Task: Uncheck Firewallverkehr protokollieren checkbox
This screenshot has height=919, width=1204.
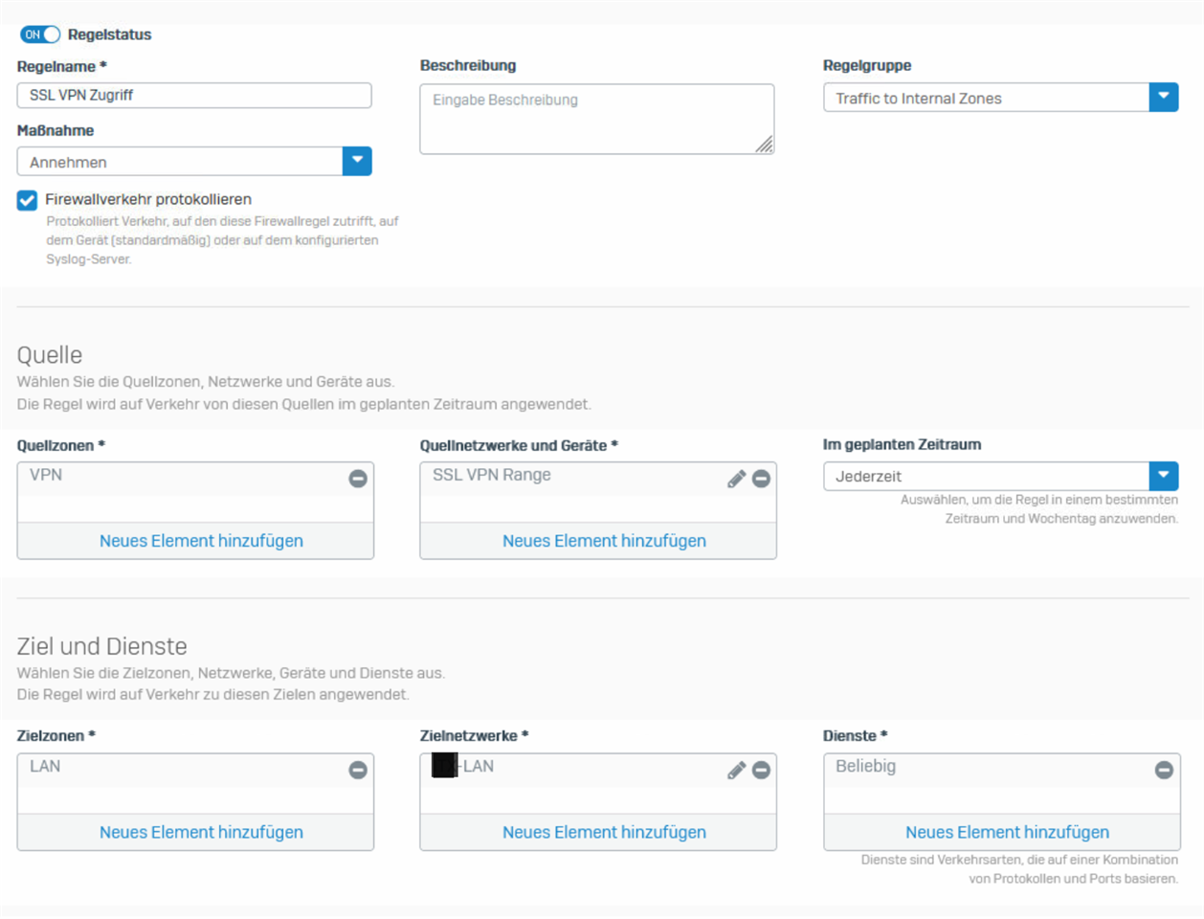Action: 27,200
